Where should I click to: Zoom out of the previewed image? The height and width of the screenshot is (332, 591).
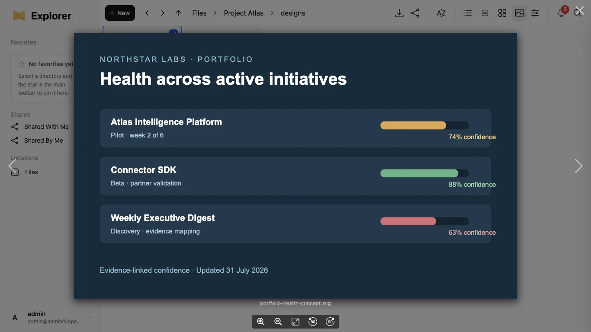click(278, 322)
